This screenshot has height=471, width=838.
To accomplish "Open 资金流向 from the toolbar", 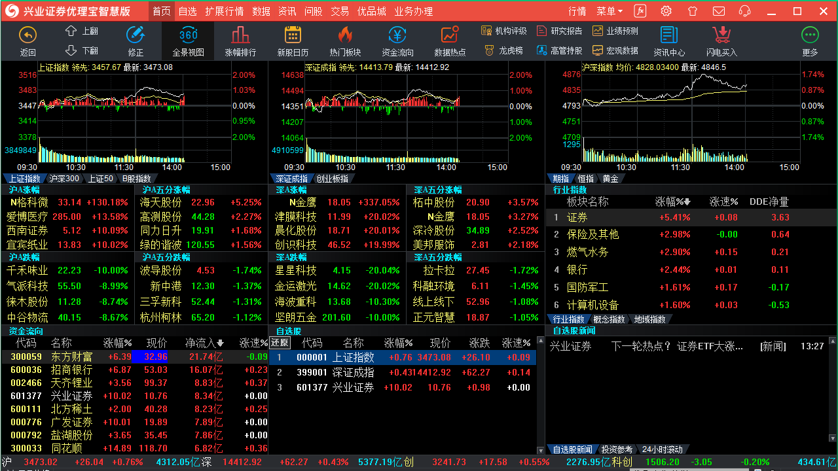I will [x=397, y=39].
